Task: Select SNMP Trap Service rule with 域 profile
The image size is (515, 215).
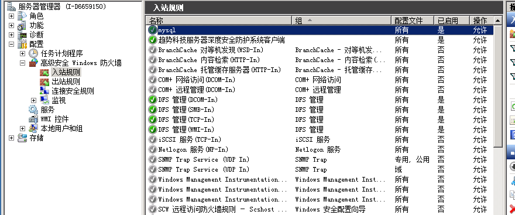Action: tap(204, 169)
